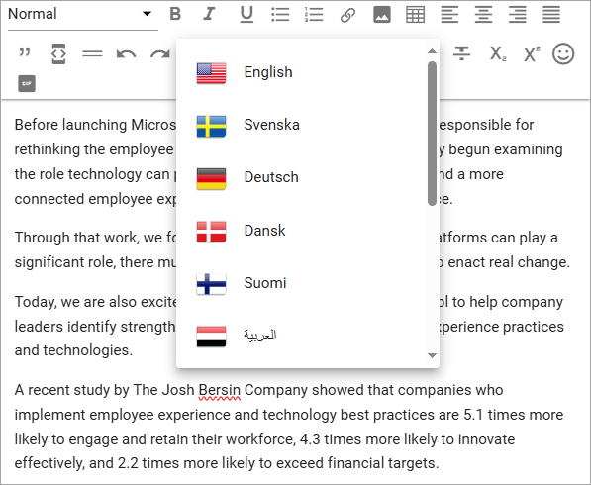The height and width of the screenshot is (485, 591).
Task: Insert a numbered list
Action: point(314,14)
